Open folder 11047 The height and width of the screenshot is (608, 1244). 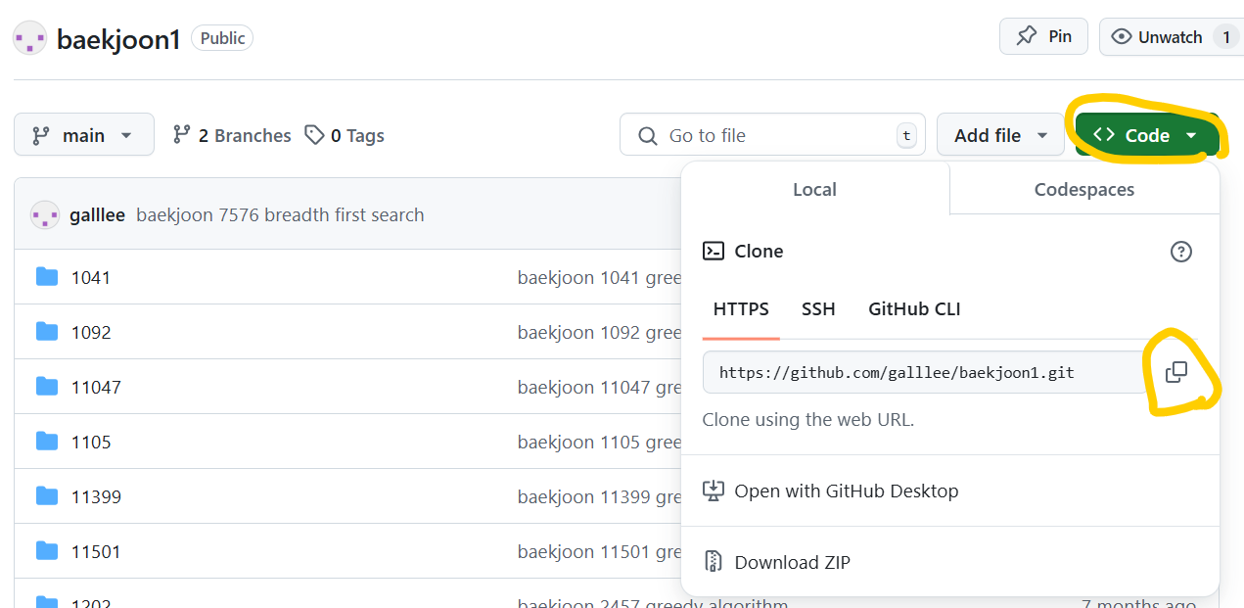coord(96,388)
